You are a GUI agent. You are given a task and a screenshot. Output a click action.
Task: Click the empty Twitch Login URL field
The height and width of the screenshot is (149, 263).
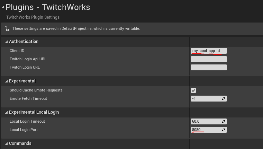click(x=209, y=68)
